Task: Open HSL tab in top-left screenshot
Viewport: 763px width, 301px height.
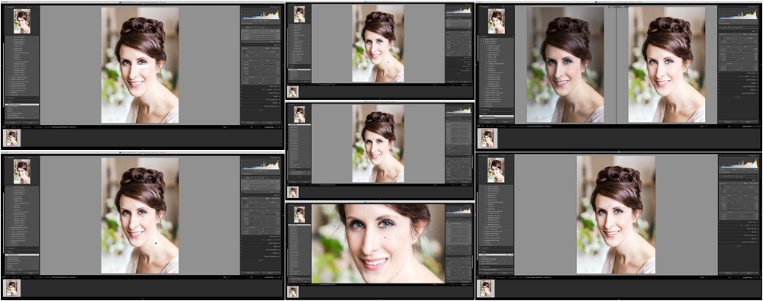Action: pyautogui.click(x=262, y=89)
